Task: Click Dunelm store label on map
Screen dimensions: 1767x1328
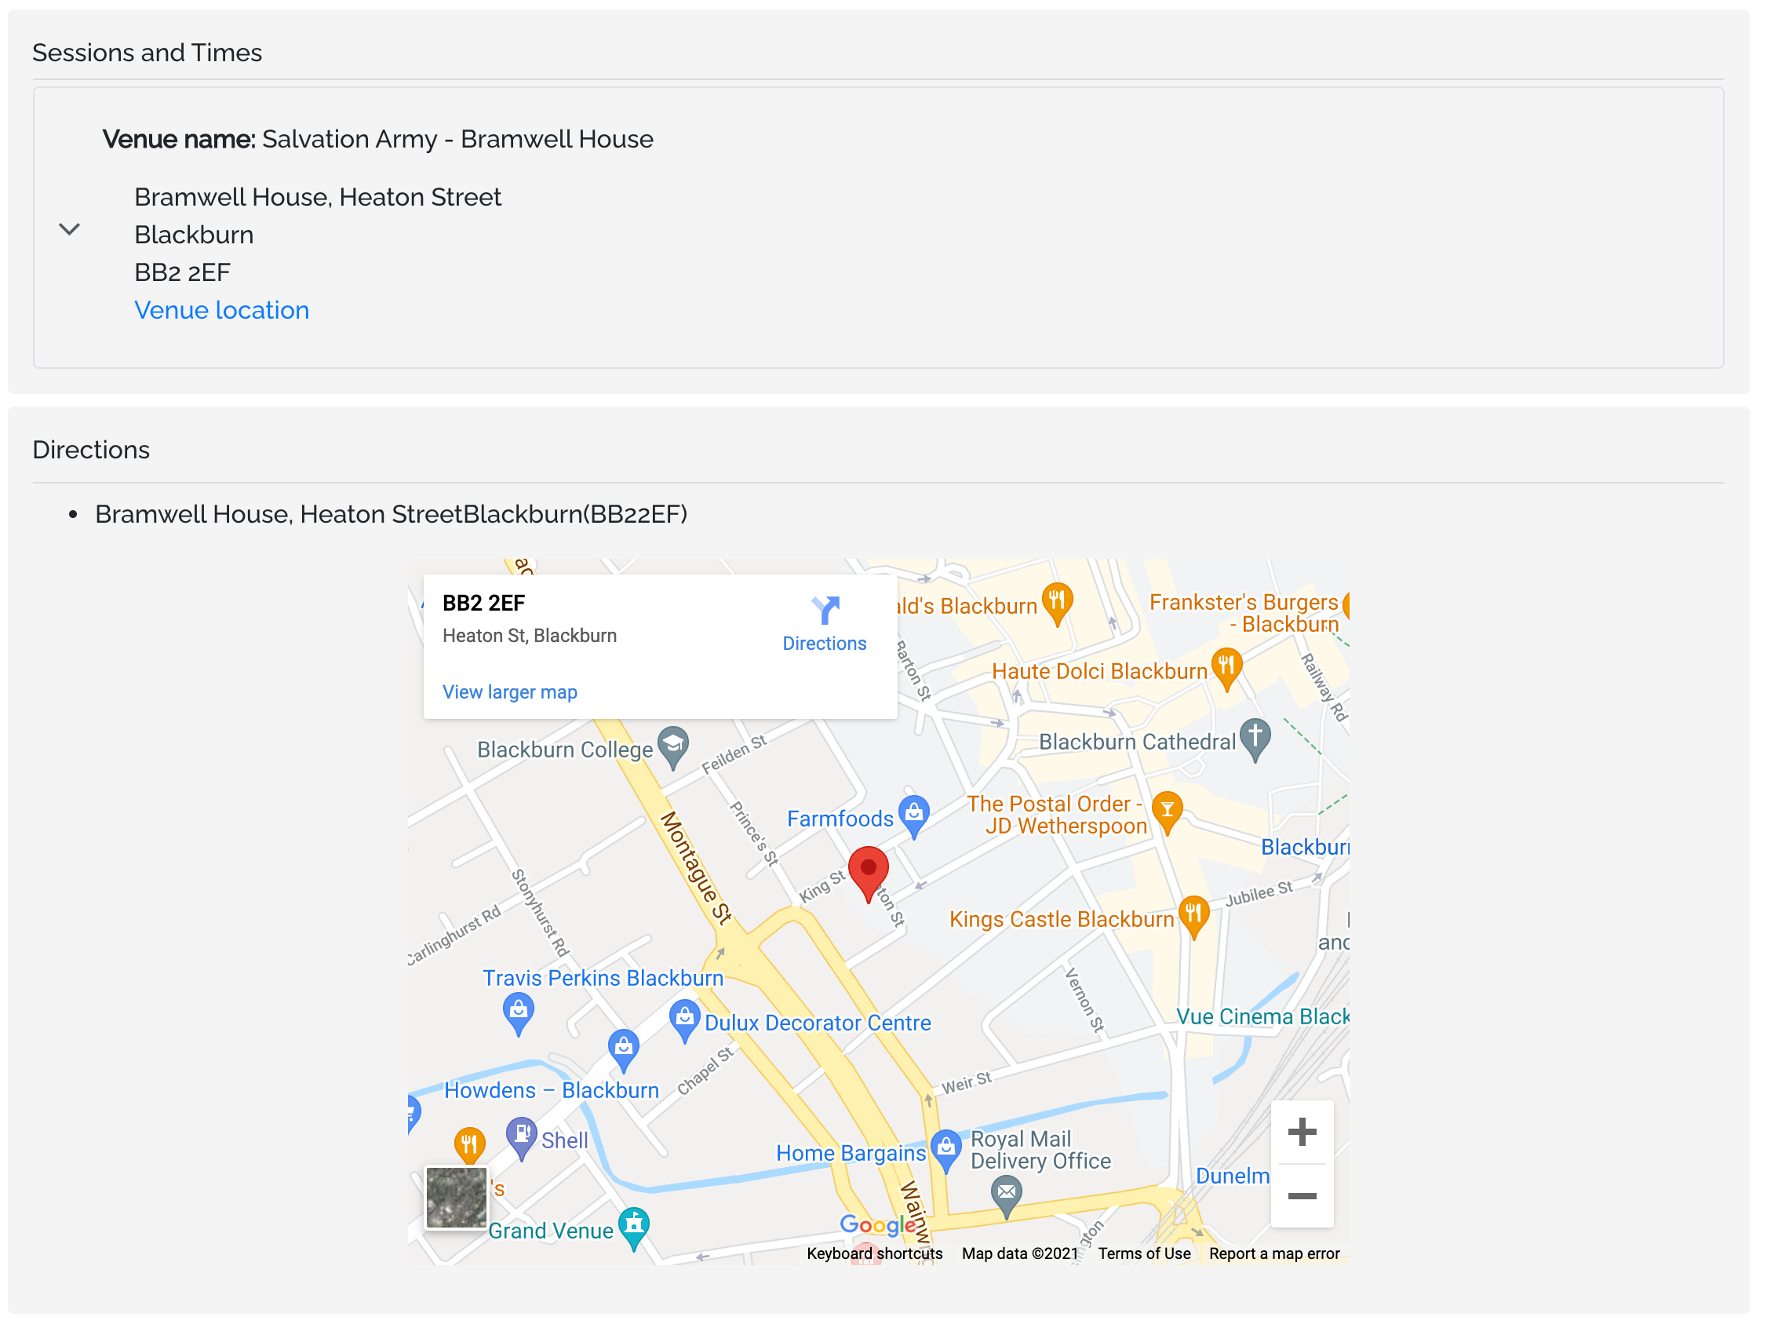Action: 1232,1176
